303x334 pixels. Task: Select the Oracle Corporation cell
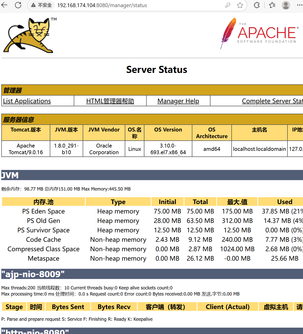[104, 149]
